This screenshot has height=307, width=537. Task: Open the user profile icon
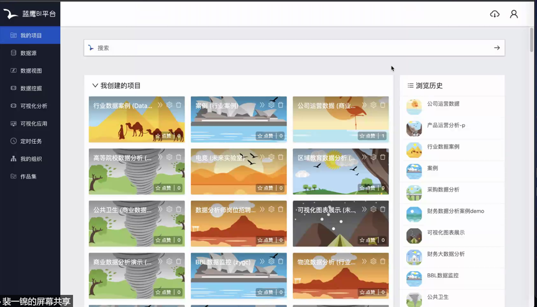pos(513,14)
